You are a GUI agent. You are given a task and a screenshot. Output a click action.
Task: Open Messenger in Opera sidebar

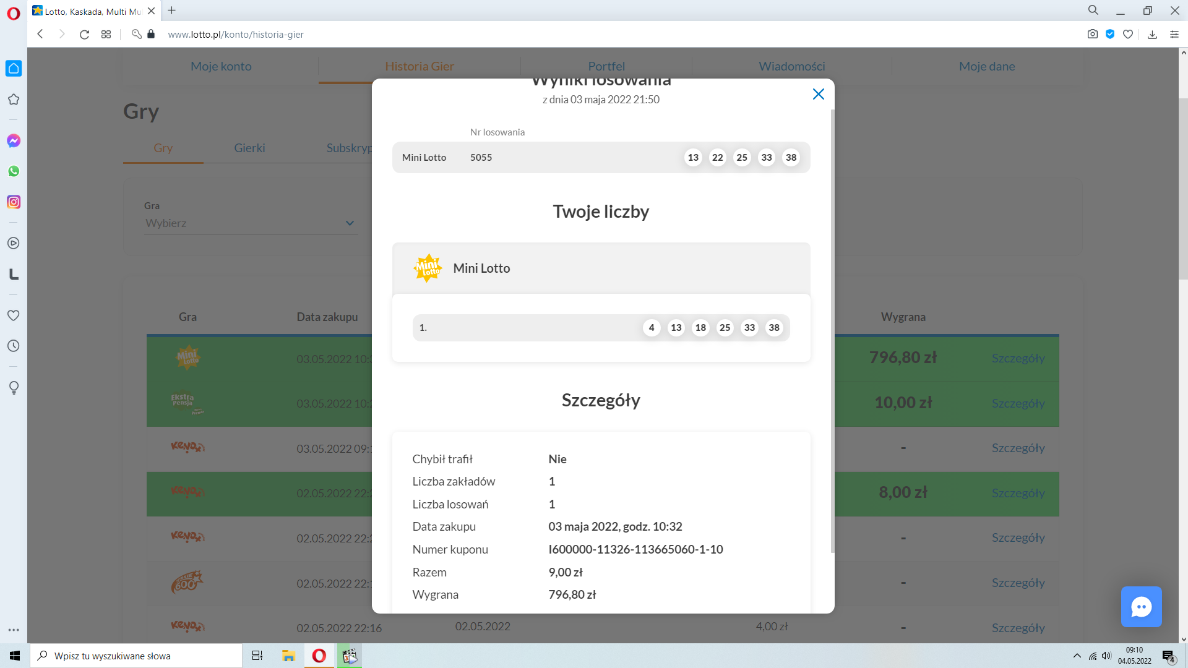pyautogui.click(x=14, y=141)
